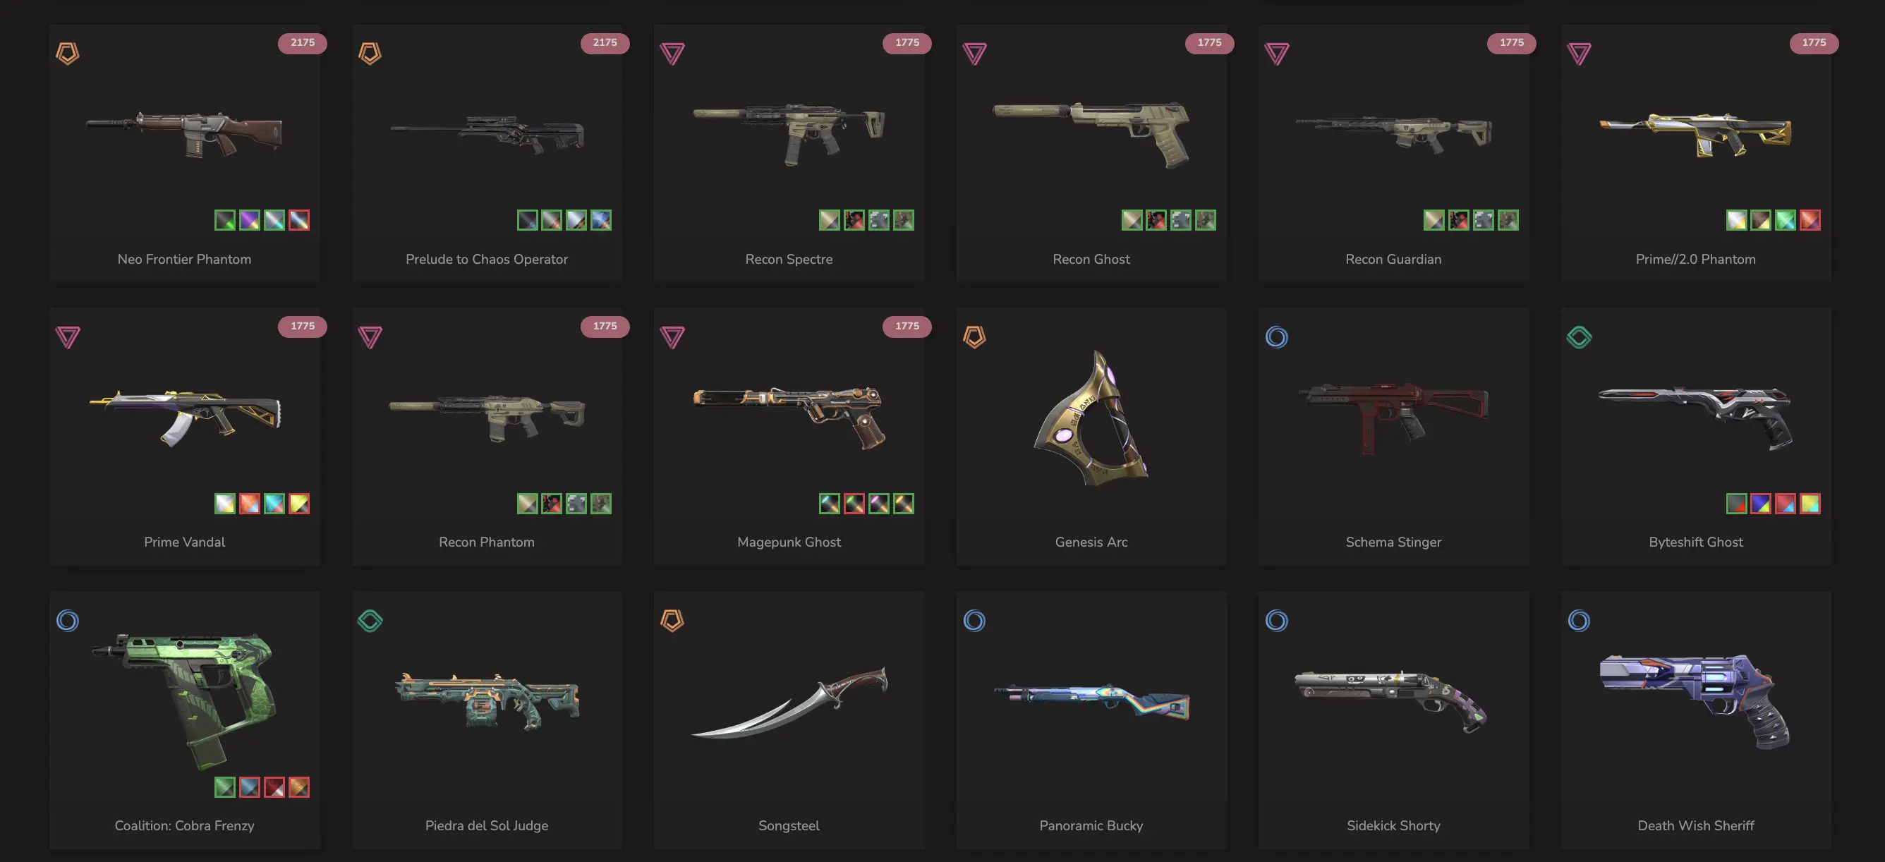Select the orange variant swatch of Prime Vandal
Image resolution: width=1885 pixels, height=862 pixels.
click(x=250, y=504)
